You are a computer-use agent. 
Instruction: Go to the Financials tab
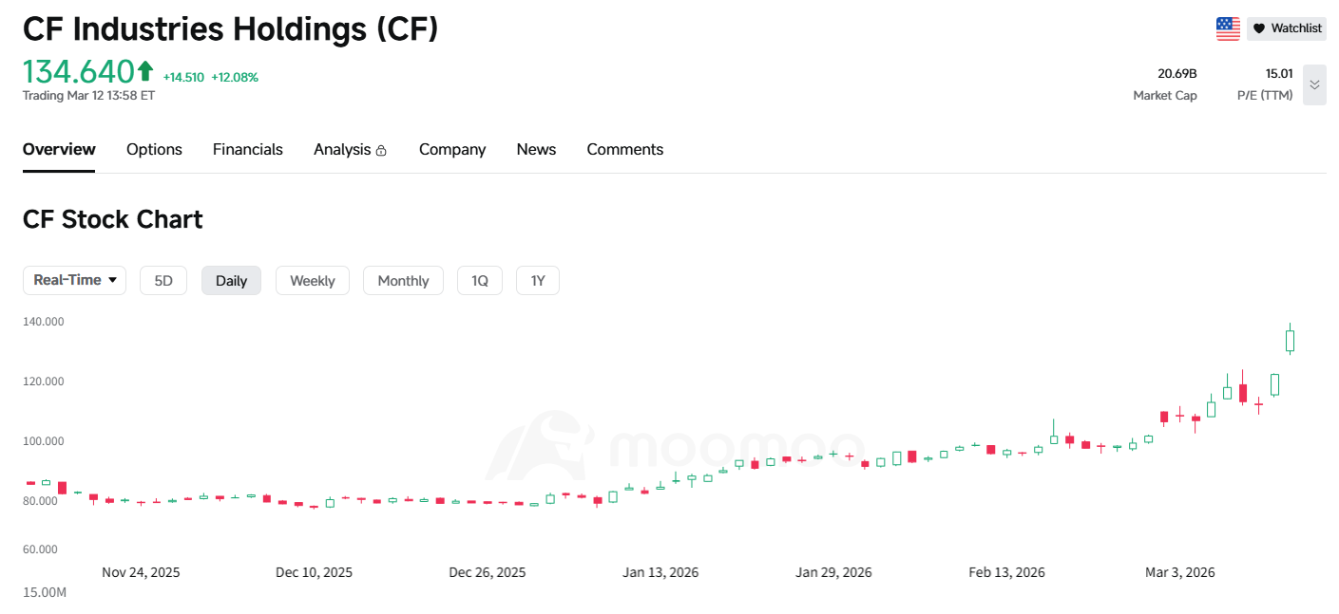[x=248, y=149]
